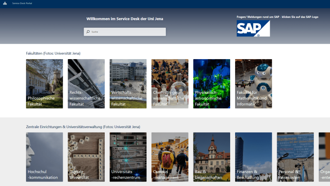Image resolution: width=330 pixels, height=186 pixels.
Task: Open the Rechtswissenschaftliche Fakultät tile
Action: 86,84
